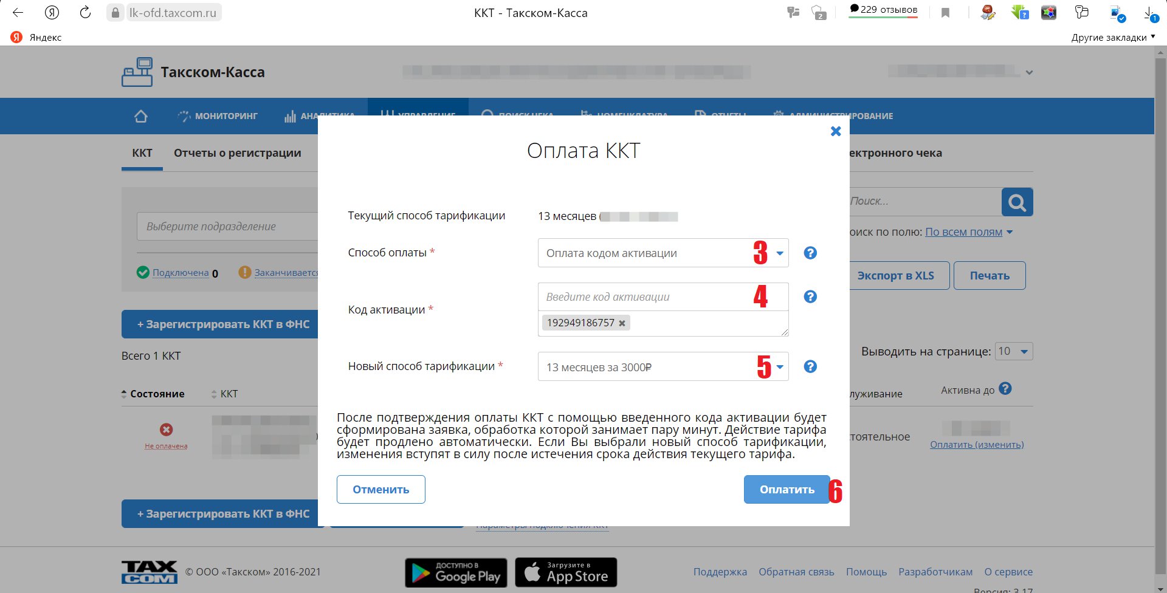The image size is (1167, 593).
Task: Open 229 отзывов site reviews
Action: pos(883,10)
